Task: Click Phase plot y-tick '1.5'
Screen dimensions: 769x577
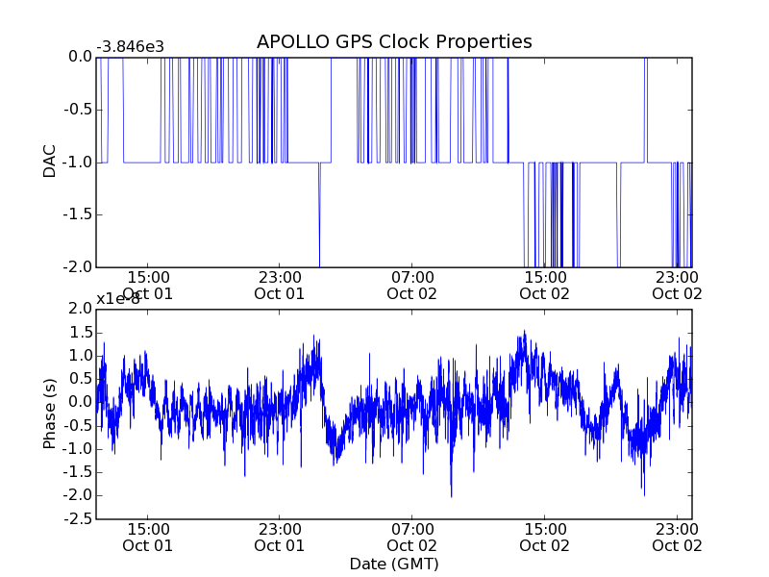Action: tap(80, 332)
